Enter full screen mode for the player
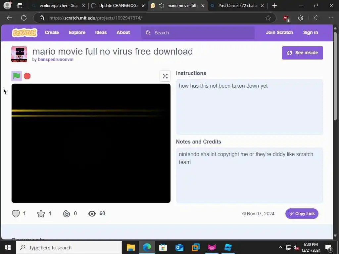 [x=165, y=76]
